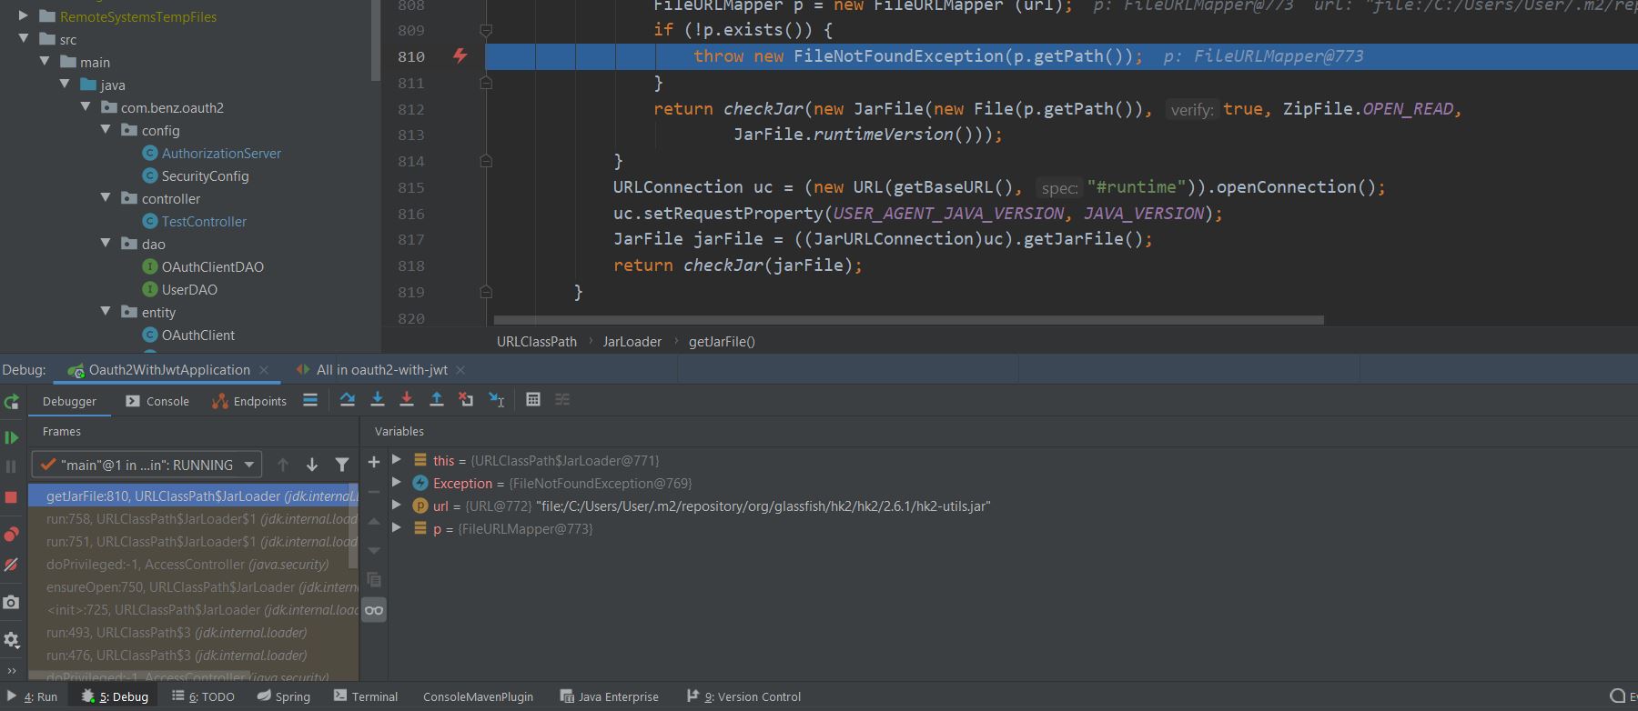Close the Oauth2WithJwtApplication debug tab
Image resolution: width=1638 pixels, height=711 pixels.
[264, 370]
